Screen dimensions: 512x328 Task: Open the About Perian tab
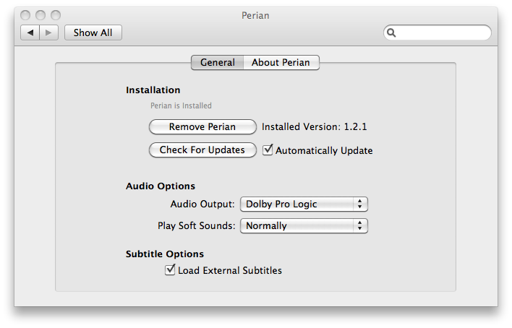[281, 62]
